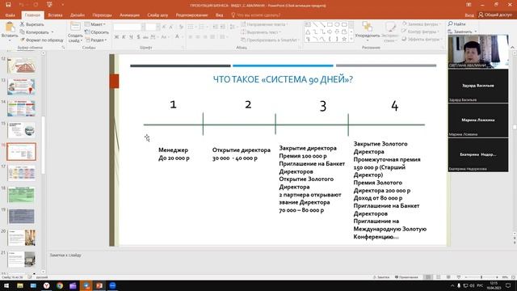Switch to the Animations (Анимация) tab
The image size is (517, 291).
(x=129, y=15)
